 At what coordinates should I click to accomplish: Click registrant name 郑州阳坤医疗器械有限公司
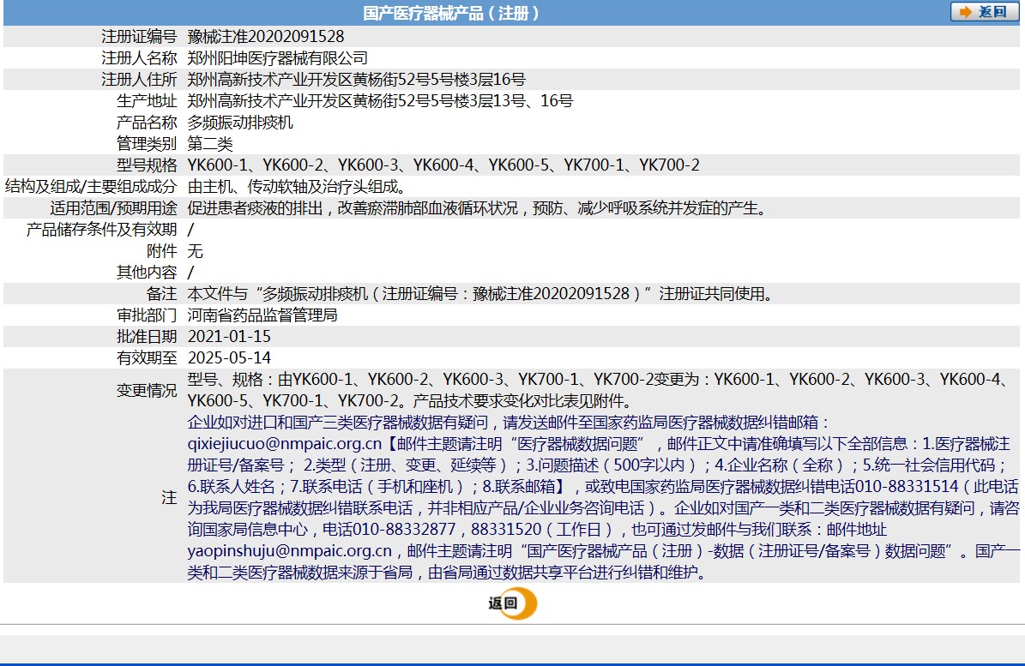278,58
